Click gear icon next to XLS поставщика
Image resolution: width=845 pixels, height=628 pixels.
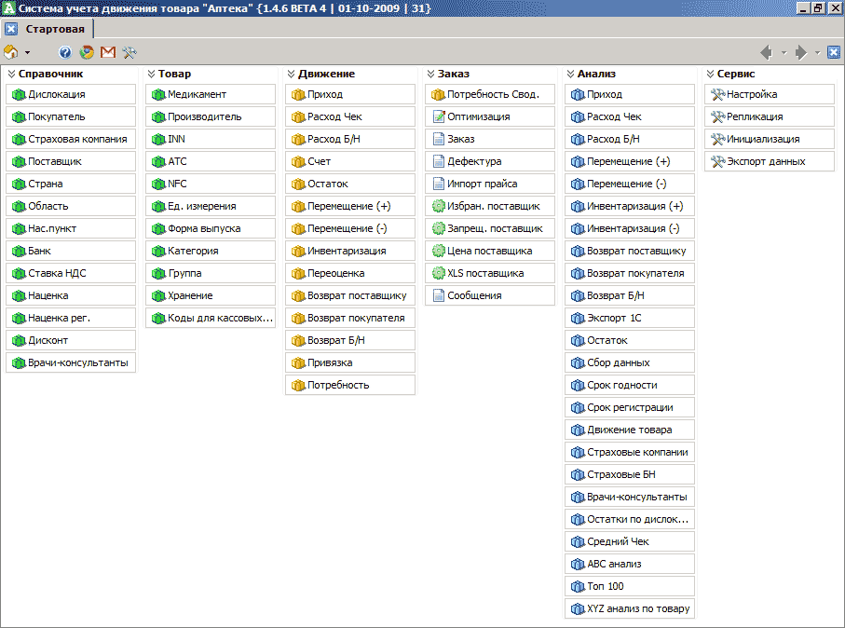(x=439, y=273)
